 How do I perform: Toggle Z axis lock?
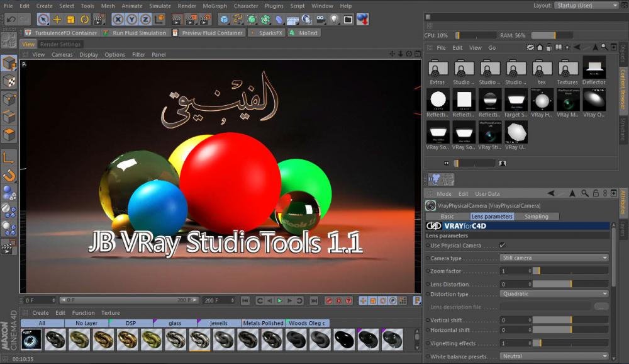pos(145,20)
